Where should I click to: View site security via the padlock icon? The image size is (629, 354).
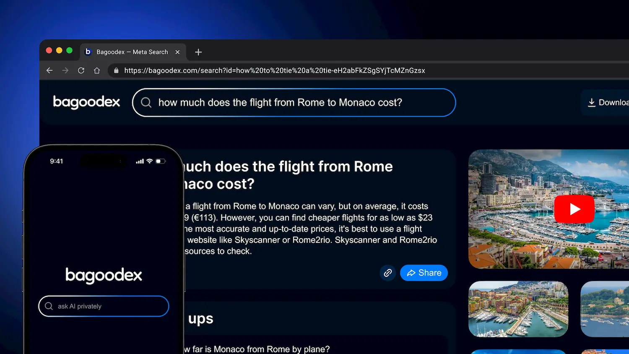[116, 70]
